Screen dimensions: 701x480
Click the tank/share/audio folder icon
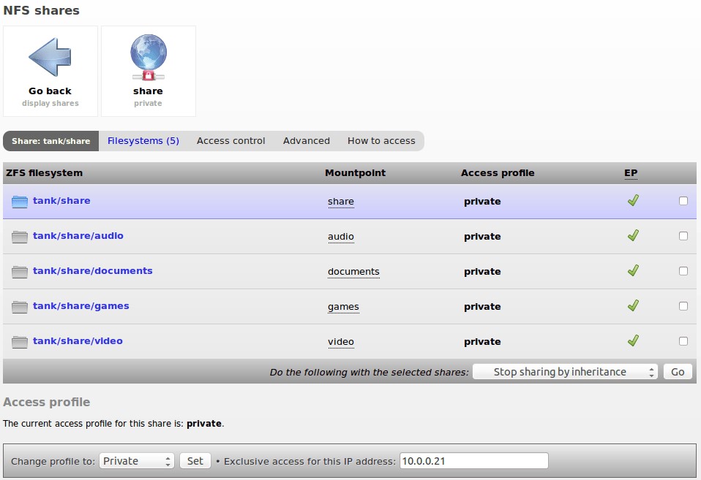20,237
